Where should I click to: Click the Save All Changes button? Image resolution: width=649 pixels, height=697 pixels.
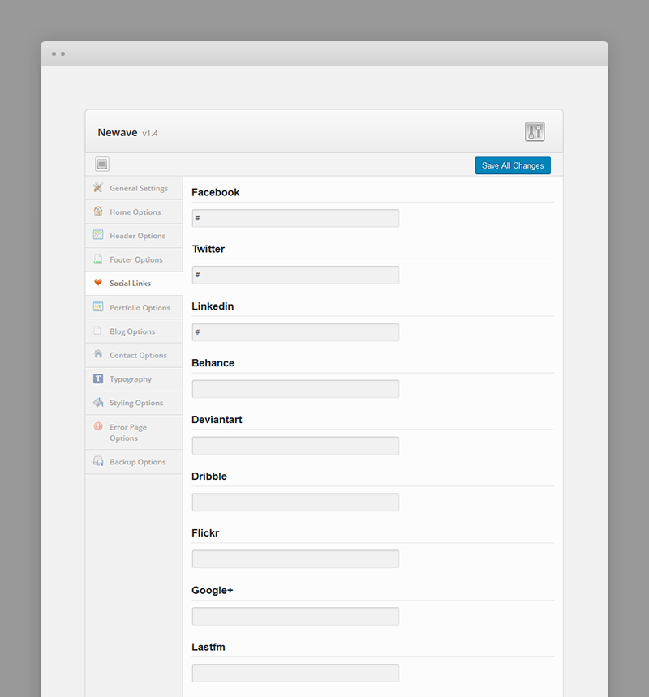[513, 165]
